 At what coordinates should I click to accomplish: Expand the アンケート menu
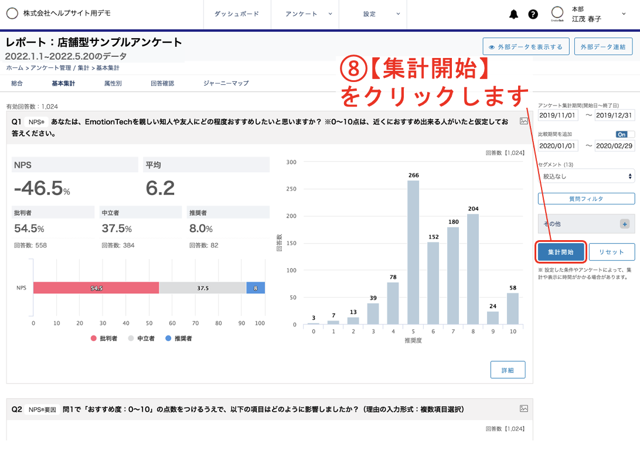click(x=305, y=13)
